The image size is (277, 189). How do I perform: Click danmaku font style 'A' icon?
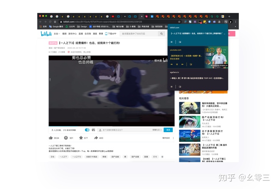[x=100, y=130]
